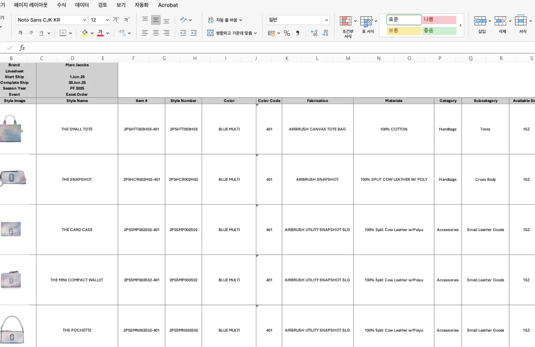
Task: Click the fill color paint bucket icon
Action: (85, 33)
